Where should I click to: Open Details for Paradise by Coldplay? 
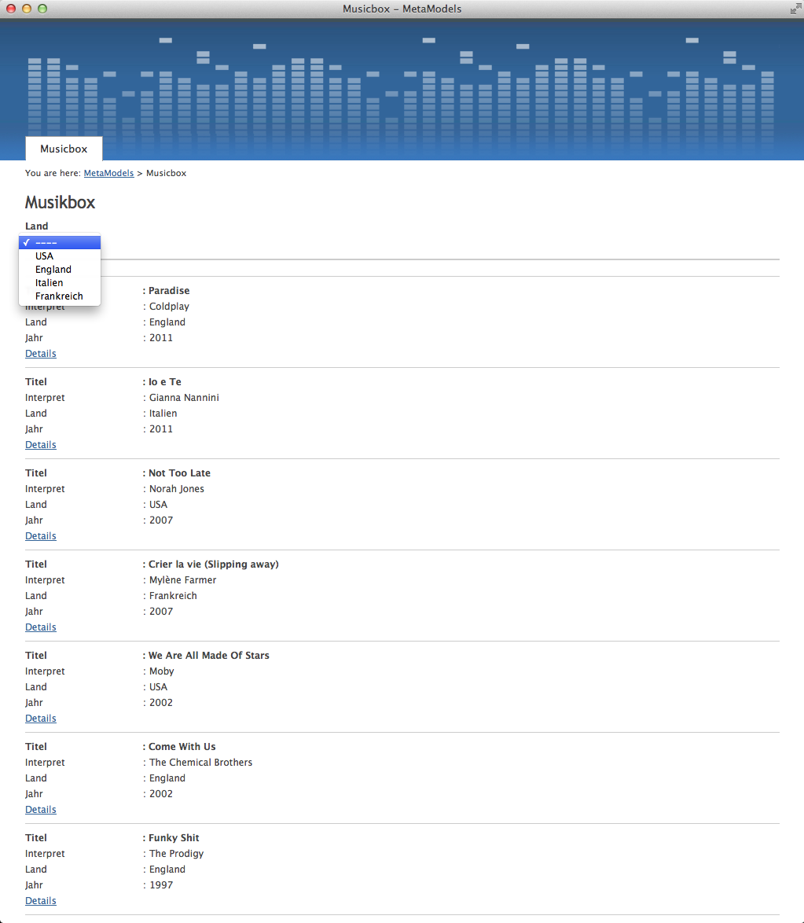point(41,354)
